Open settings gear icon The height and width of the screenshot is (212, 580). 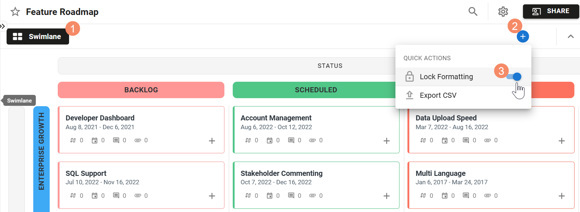click(503, 12)
